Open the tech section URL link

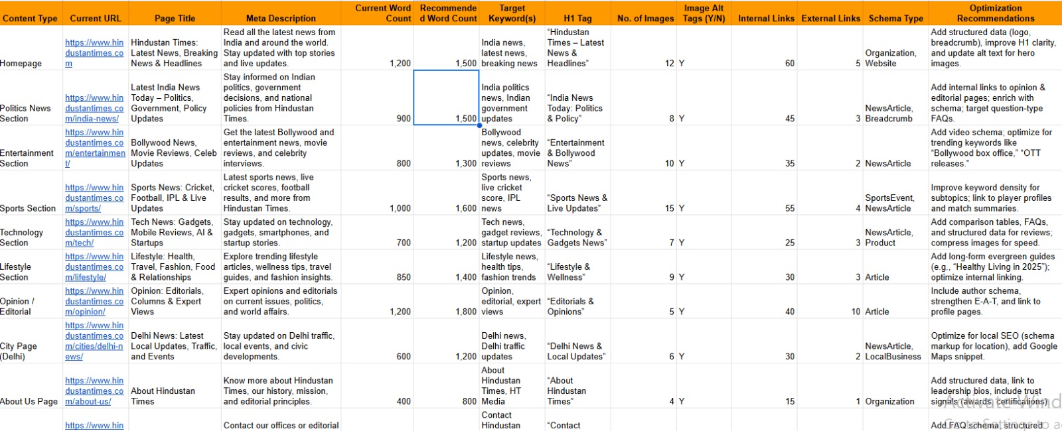94,233
